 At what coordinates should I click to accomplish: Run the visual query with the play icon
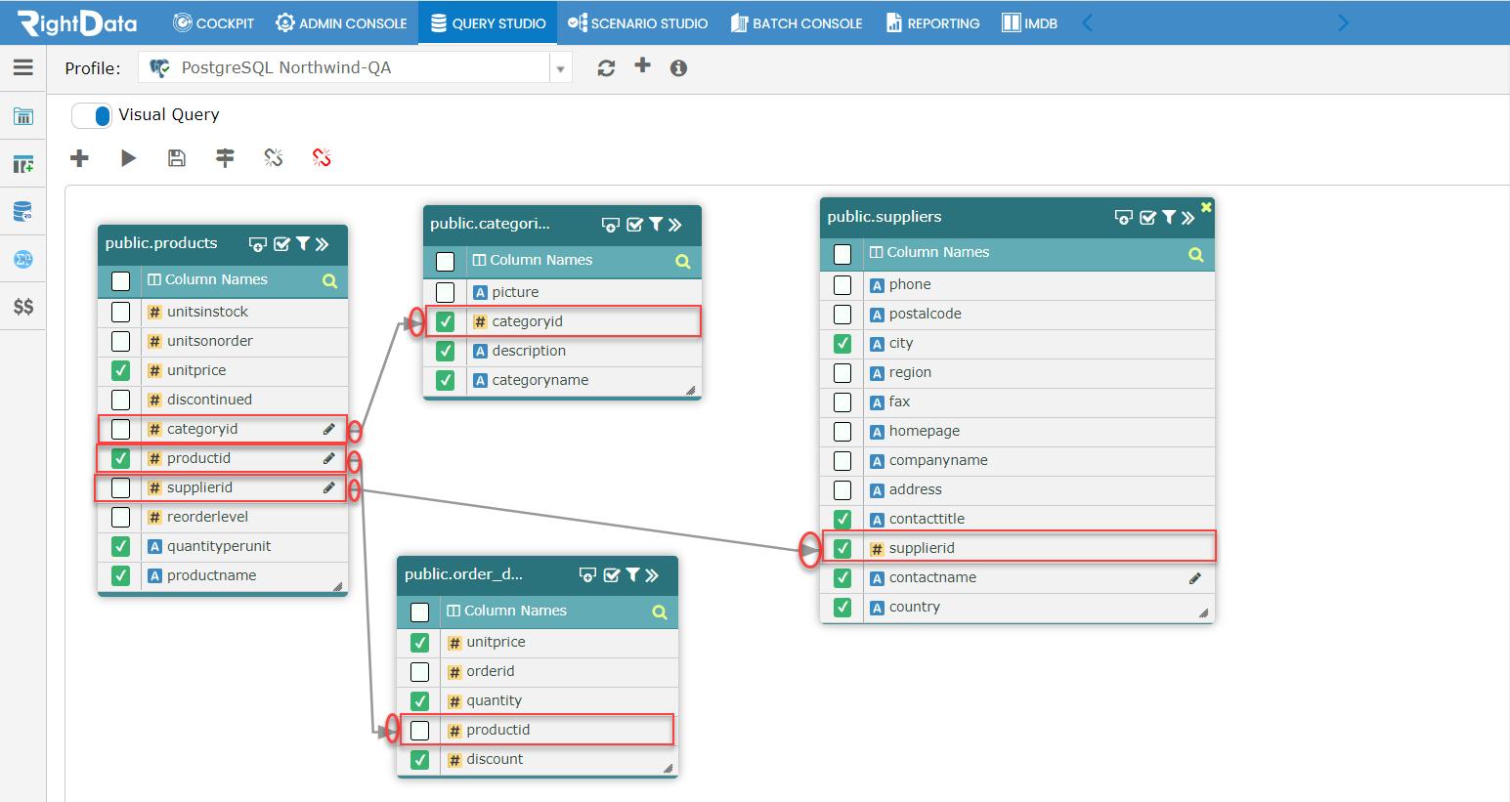[x=128, y=157]
